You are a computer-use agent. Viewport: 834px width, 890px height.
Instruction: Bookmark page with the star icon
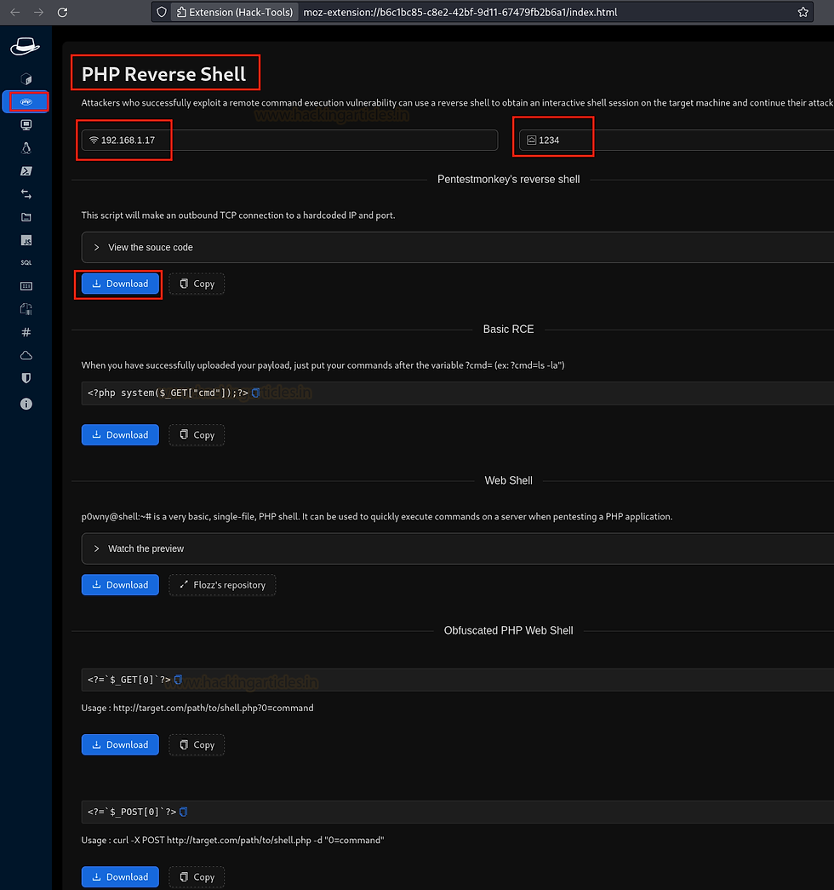[803, 12]
